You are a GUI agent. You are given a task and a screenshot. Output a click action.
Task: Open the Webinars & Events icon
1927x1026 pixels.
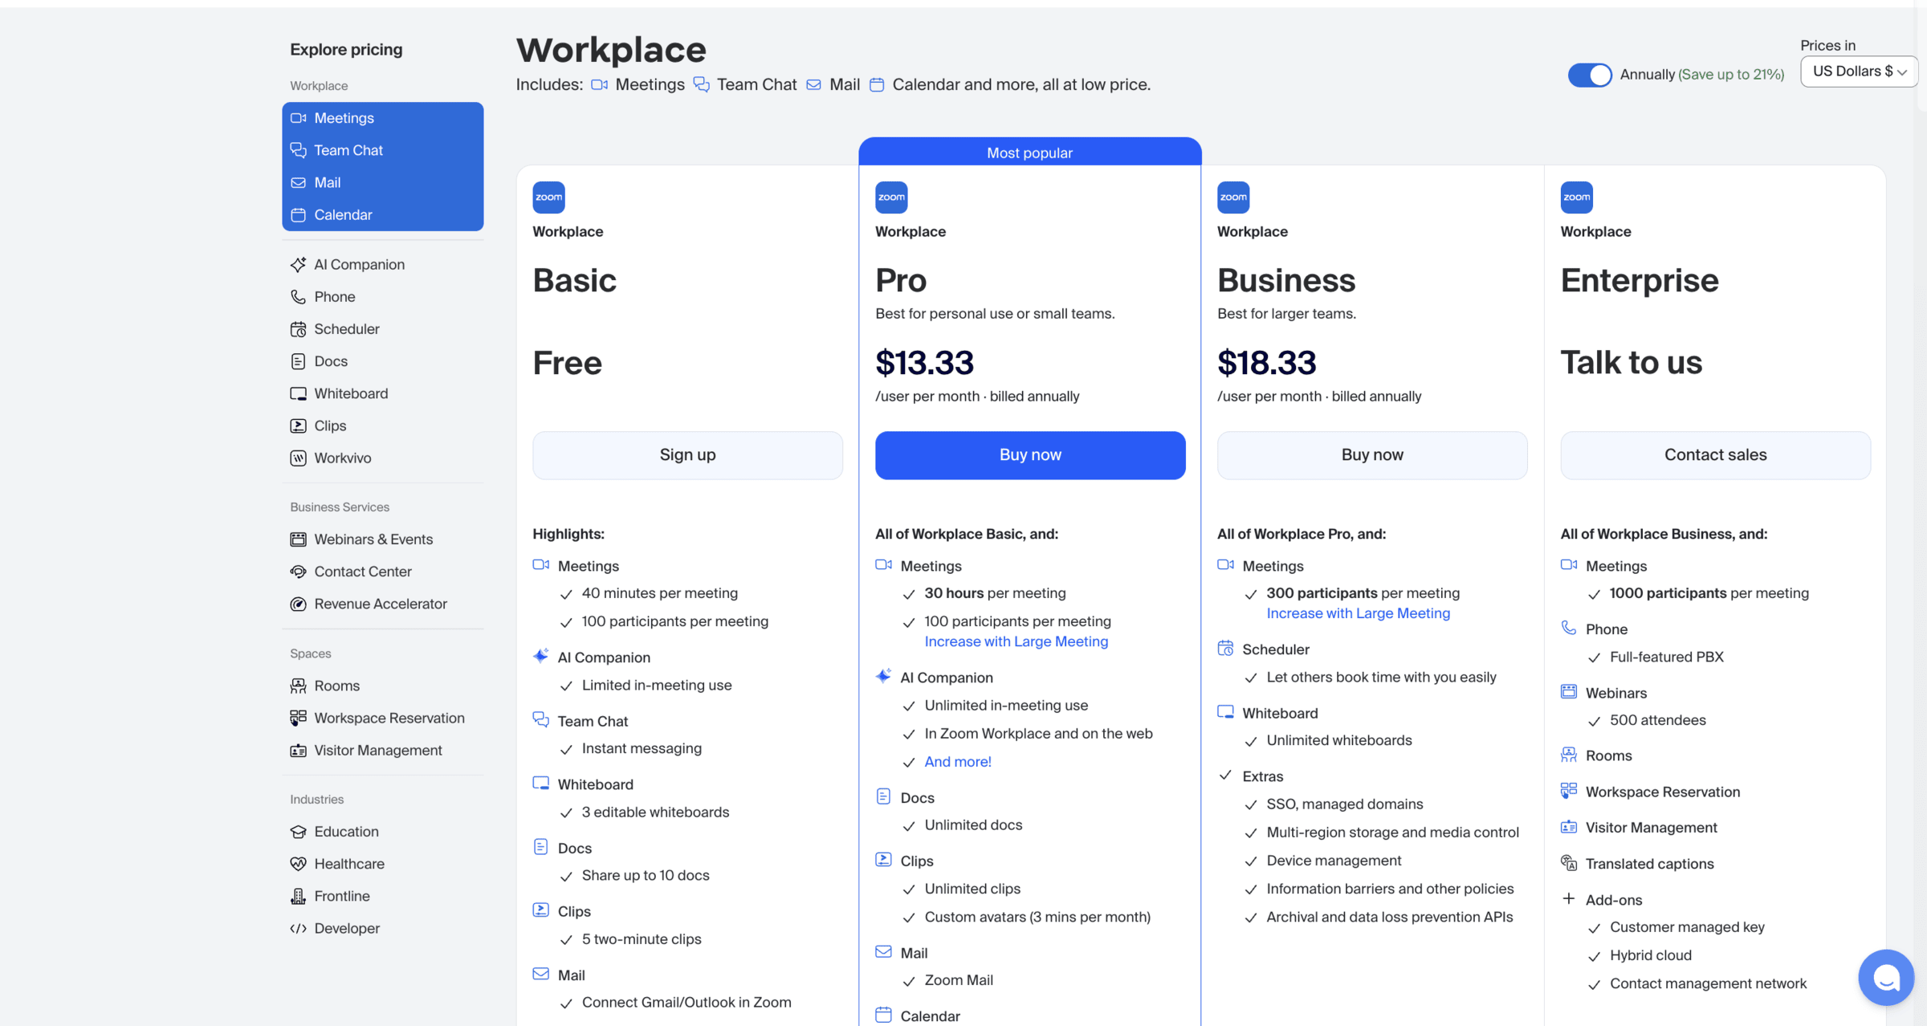[299, 539]
